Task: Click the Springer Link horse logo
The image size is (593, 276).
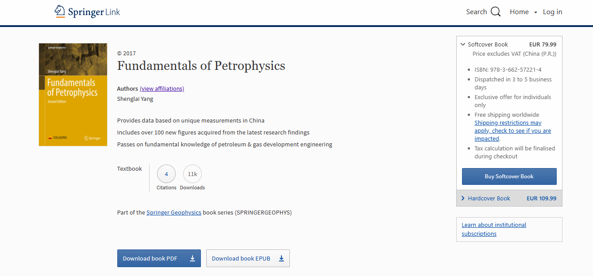Action: click(x=60, y=11)
